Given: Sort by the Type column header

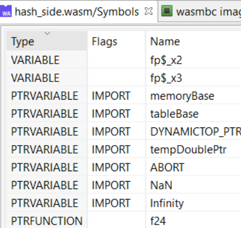Looking at the screenshot, I should click(47, 41).
